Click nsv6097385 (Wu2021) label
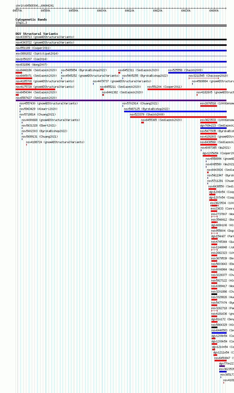 216,148
